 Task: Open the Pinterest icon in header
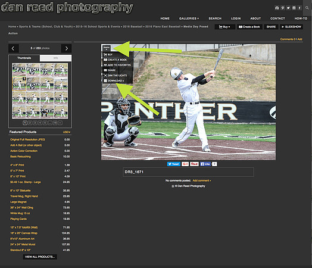[x=283, y=8]
